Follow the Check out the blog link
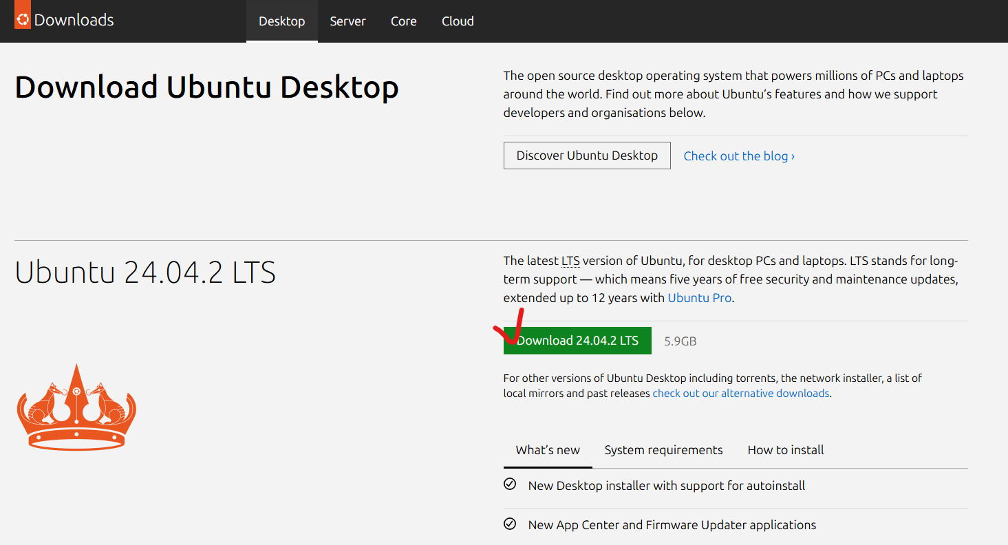The width and height of the screenshot is (1008, 545). pos(739,156)
